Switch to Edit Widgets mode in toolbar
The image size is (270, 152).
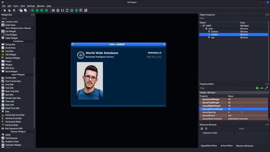point(32,11)
